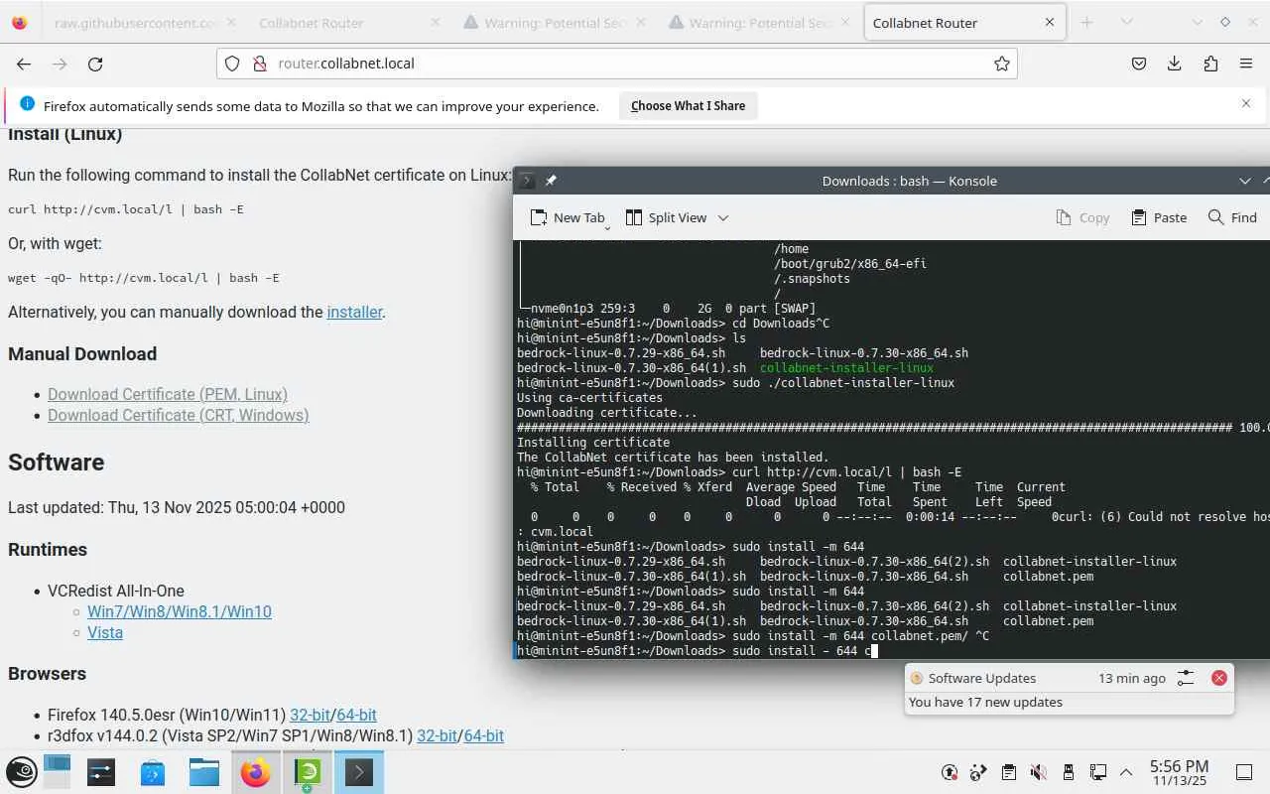Reload the router.collabnet.local page
This screenshot has width=1270, height=794.
[x=95, y=64]
